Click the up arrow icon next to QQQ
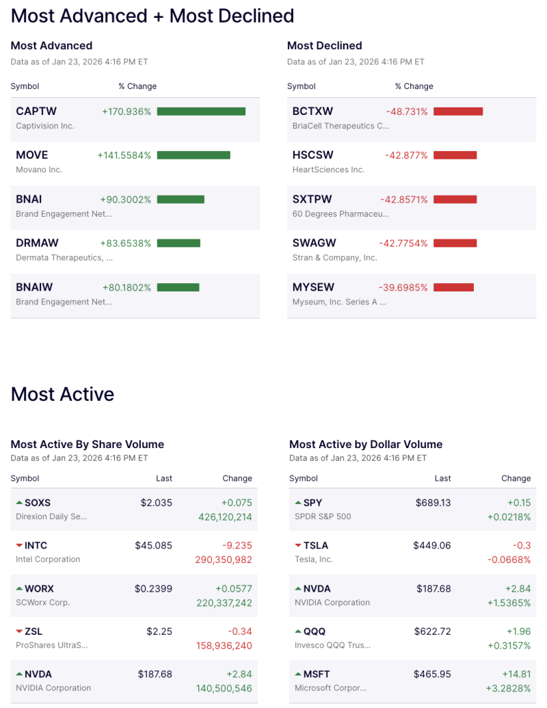The height and width of the screenshot is (708, 547). click(297, 631)
